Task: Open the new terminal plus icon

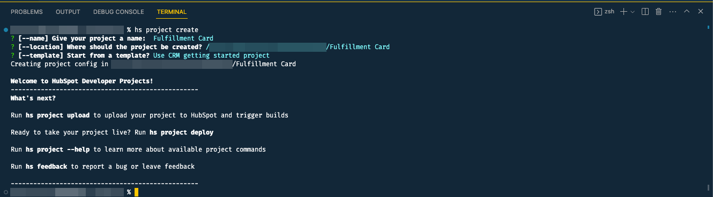Action: [623, 12]
